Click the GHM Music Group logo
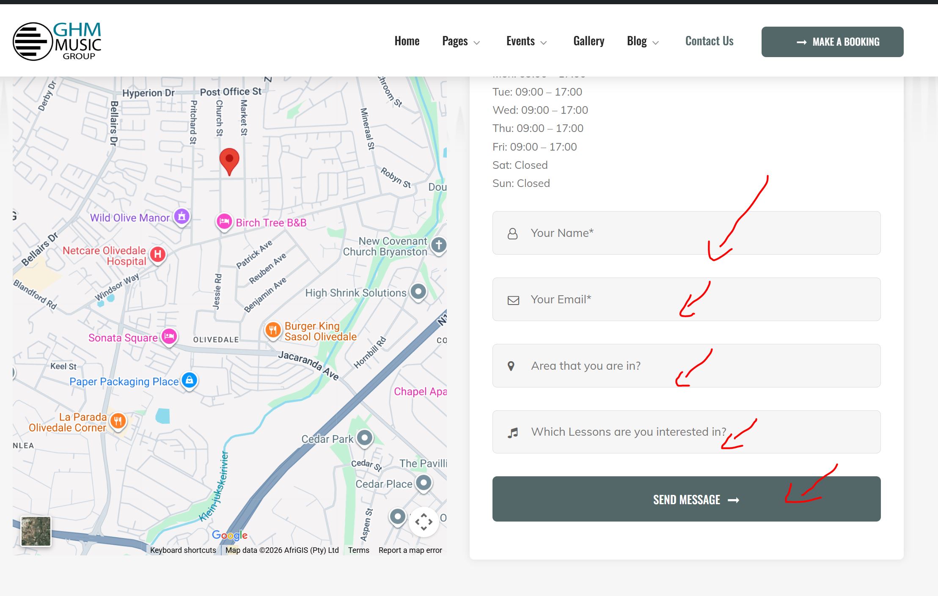The image size is (938, 596). pos(57,41)
